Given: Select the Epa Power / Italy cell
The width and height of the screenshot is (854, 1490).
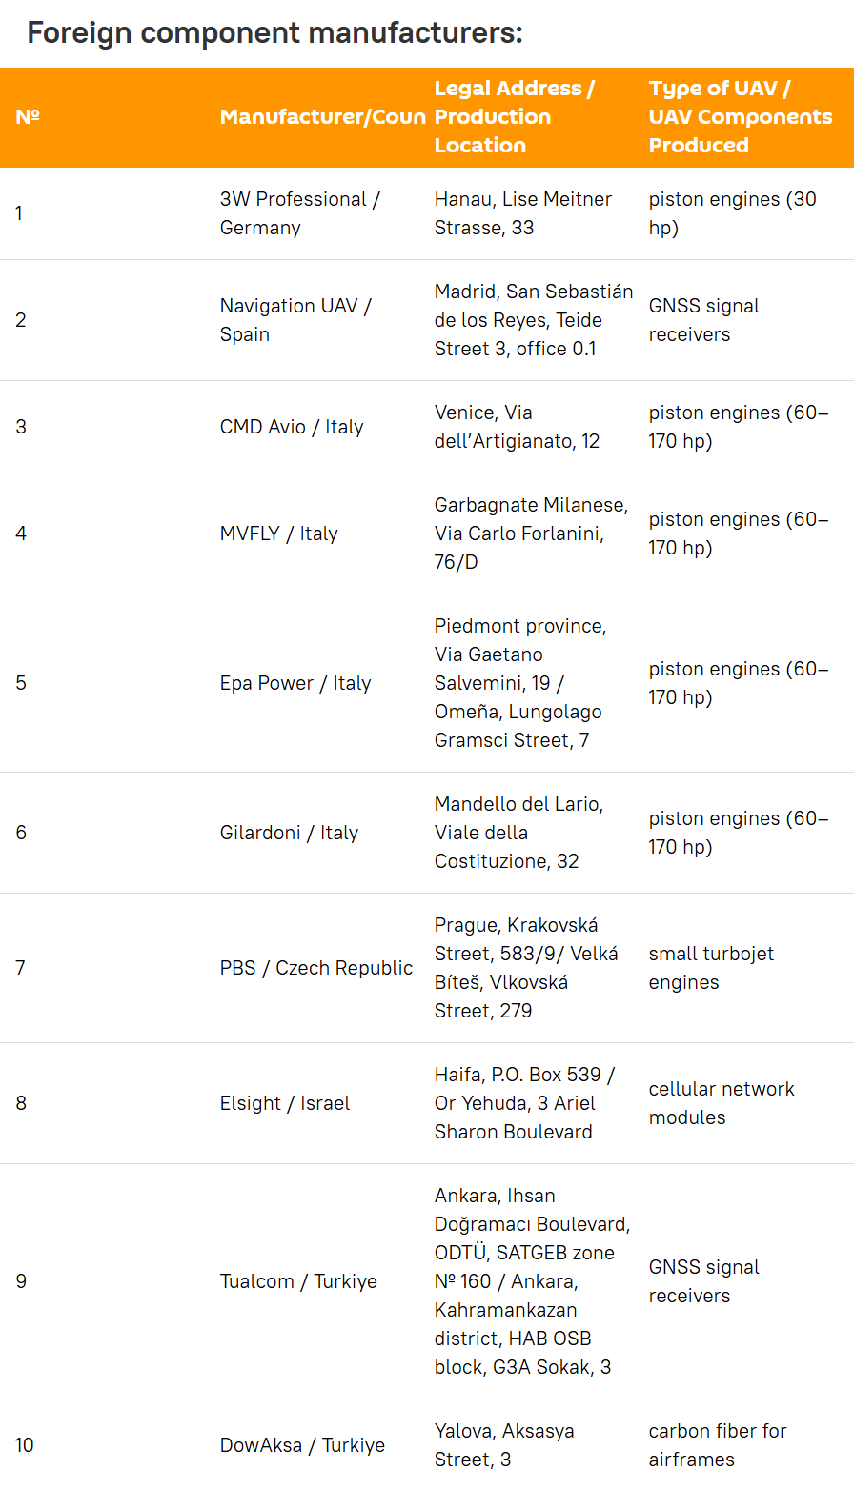Looking at the screenshot, I should [x=295, y=683].
